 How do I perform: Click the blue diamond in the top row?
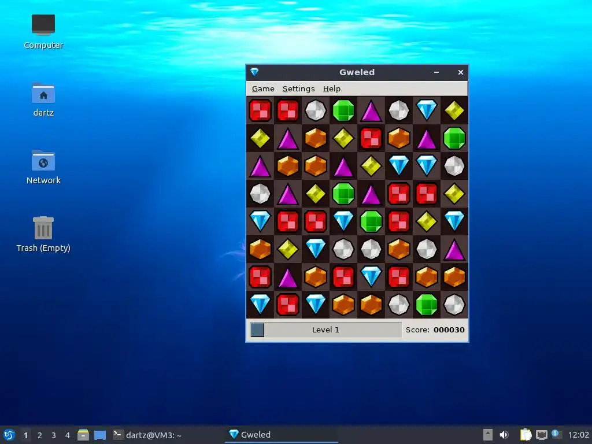[427, 110]
